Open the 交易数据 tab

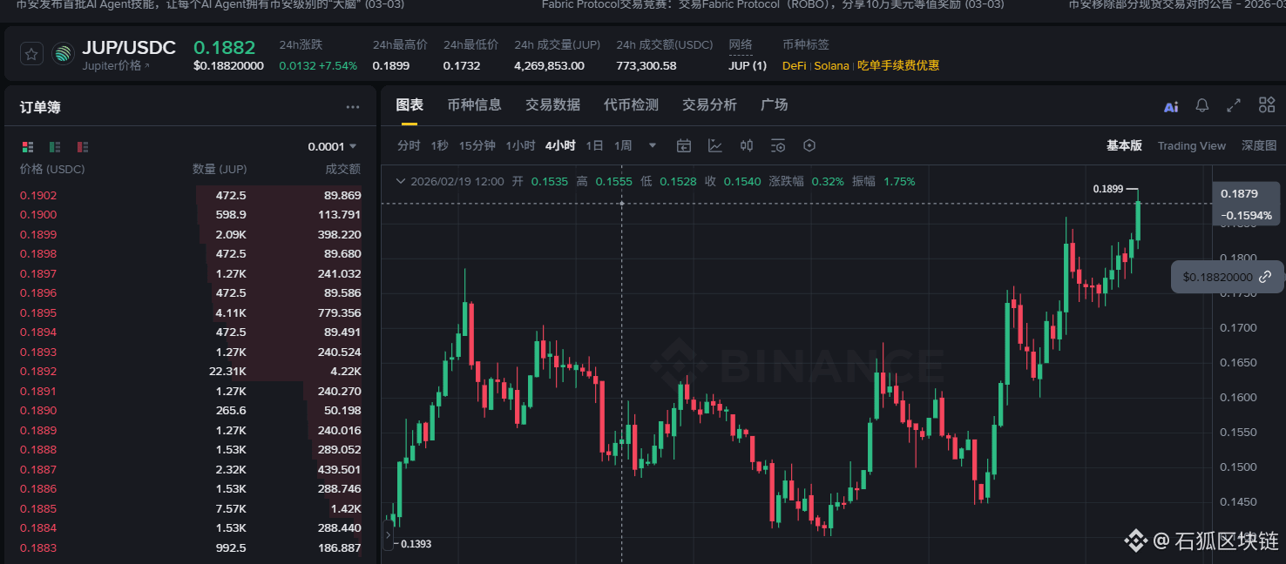[552, 104]
